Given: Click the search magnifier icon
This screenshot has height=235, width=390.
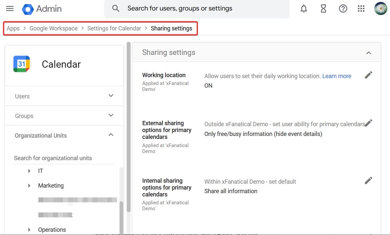Looking at the screenshot, I should [116, 8].
